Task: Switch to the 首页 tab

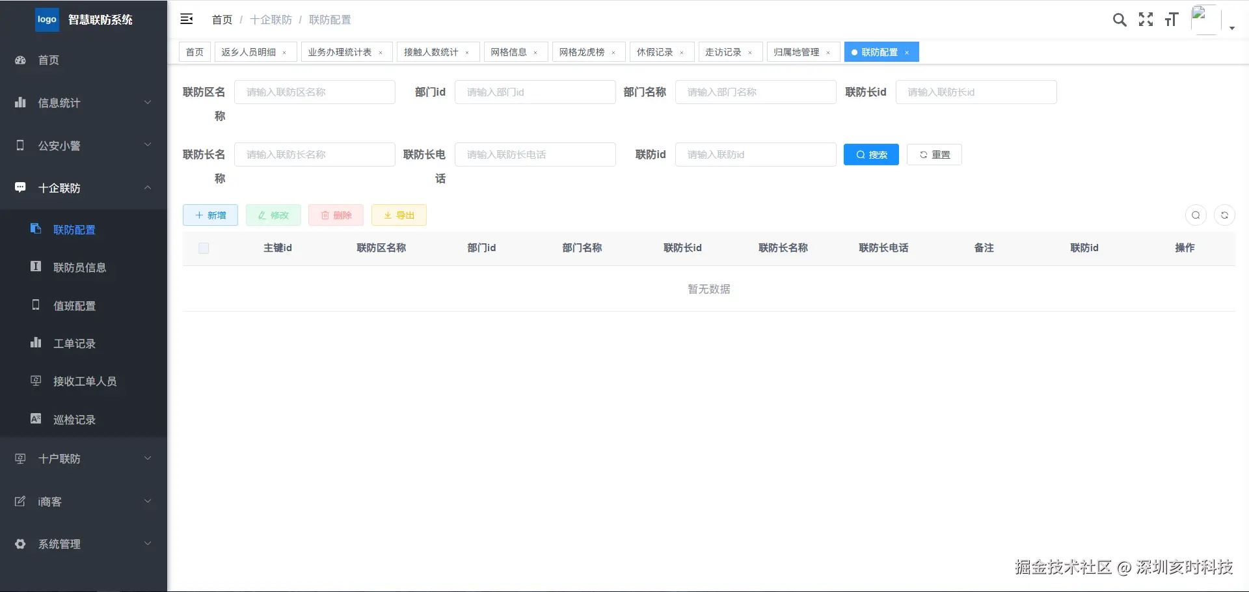Action: pos(195,52)
